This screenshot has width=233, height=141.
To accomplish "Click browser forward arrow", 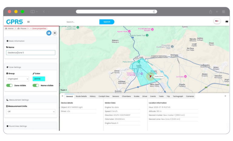I will (49, 11).
